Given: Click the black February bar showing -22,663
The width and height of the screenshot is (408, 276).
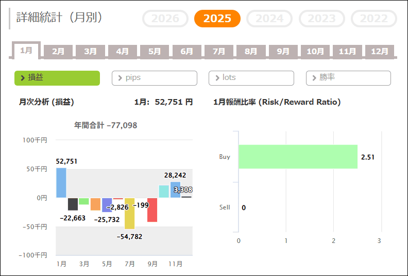Looking at the screenshot, I should tap(73, 204).
